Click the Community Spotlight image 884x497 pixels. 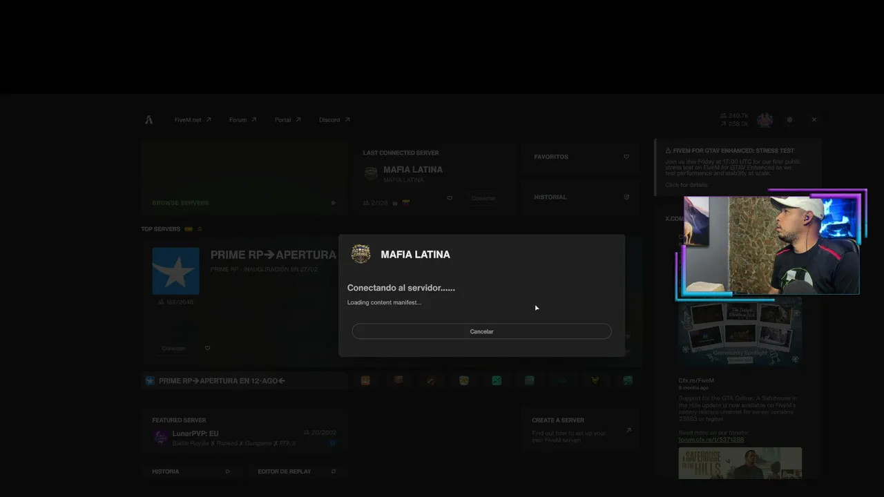(x=740, y=333)
